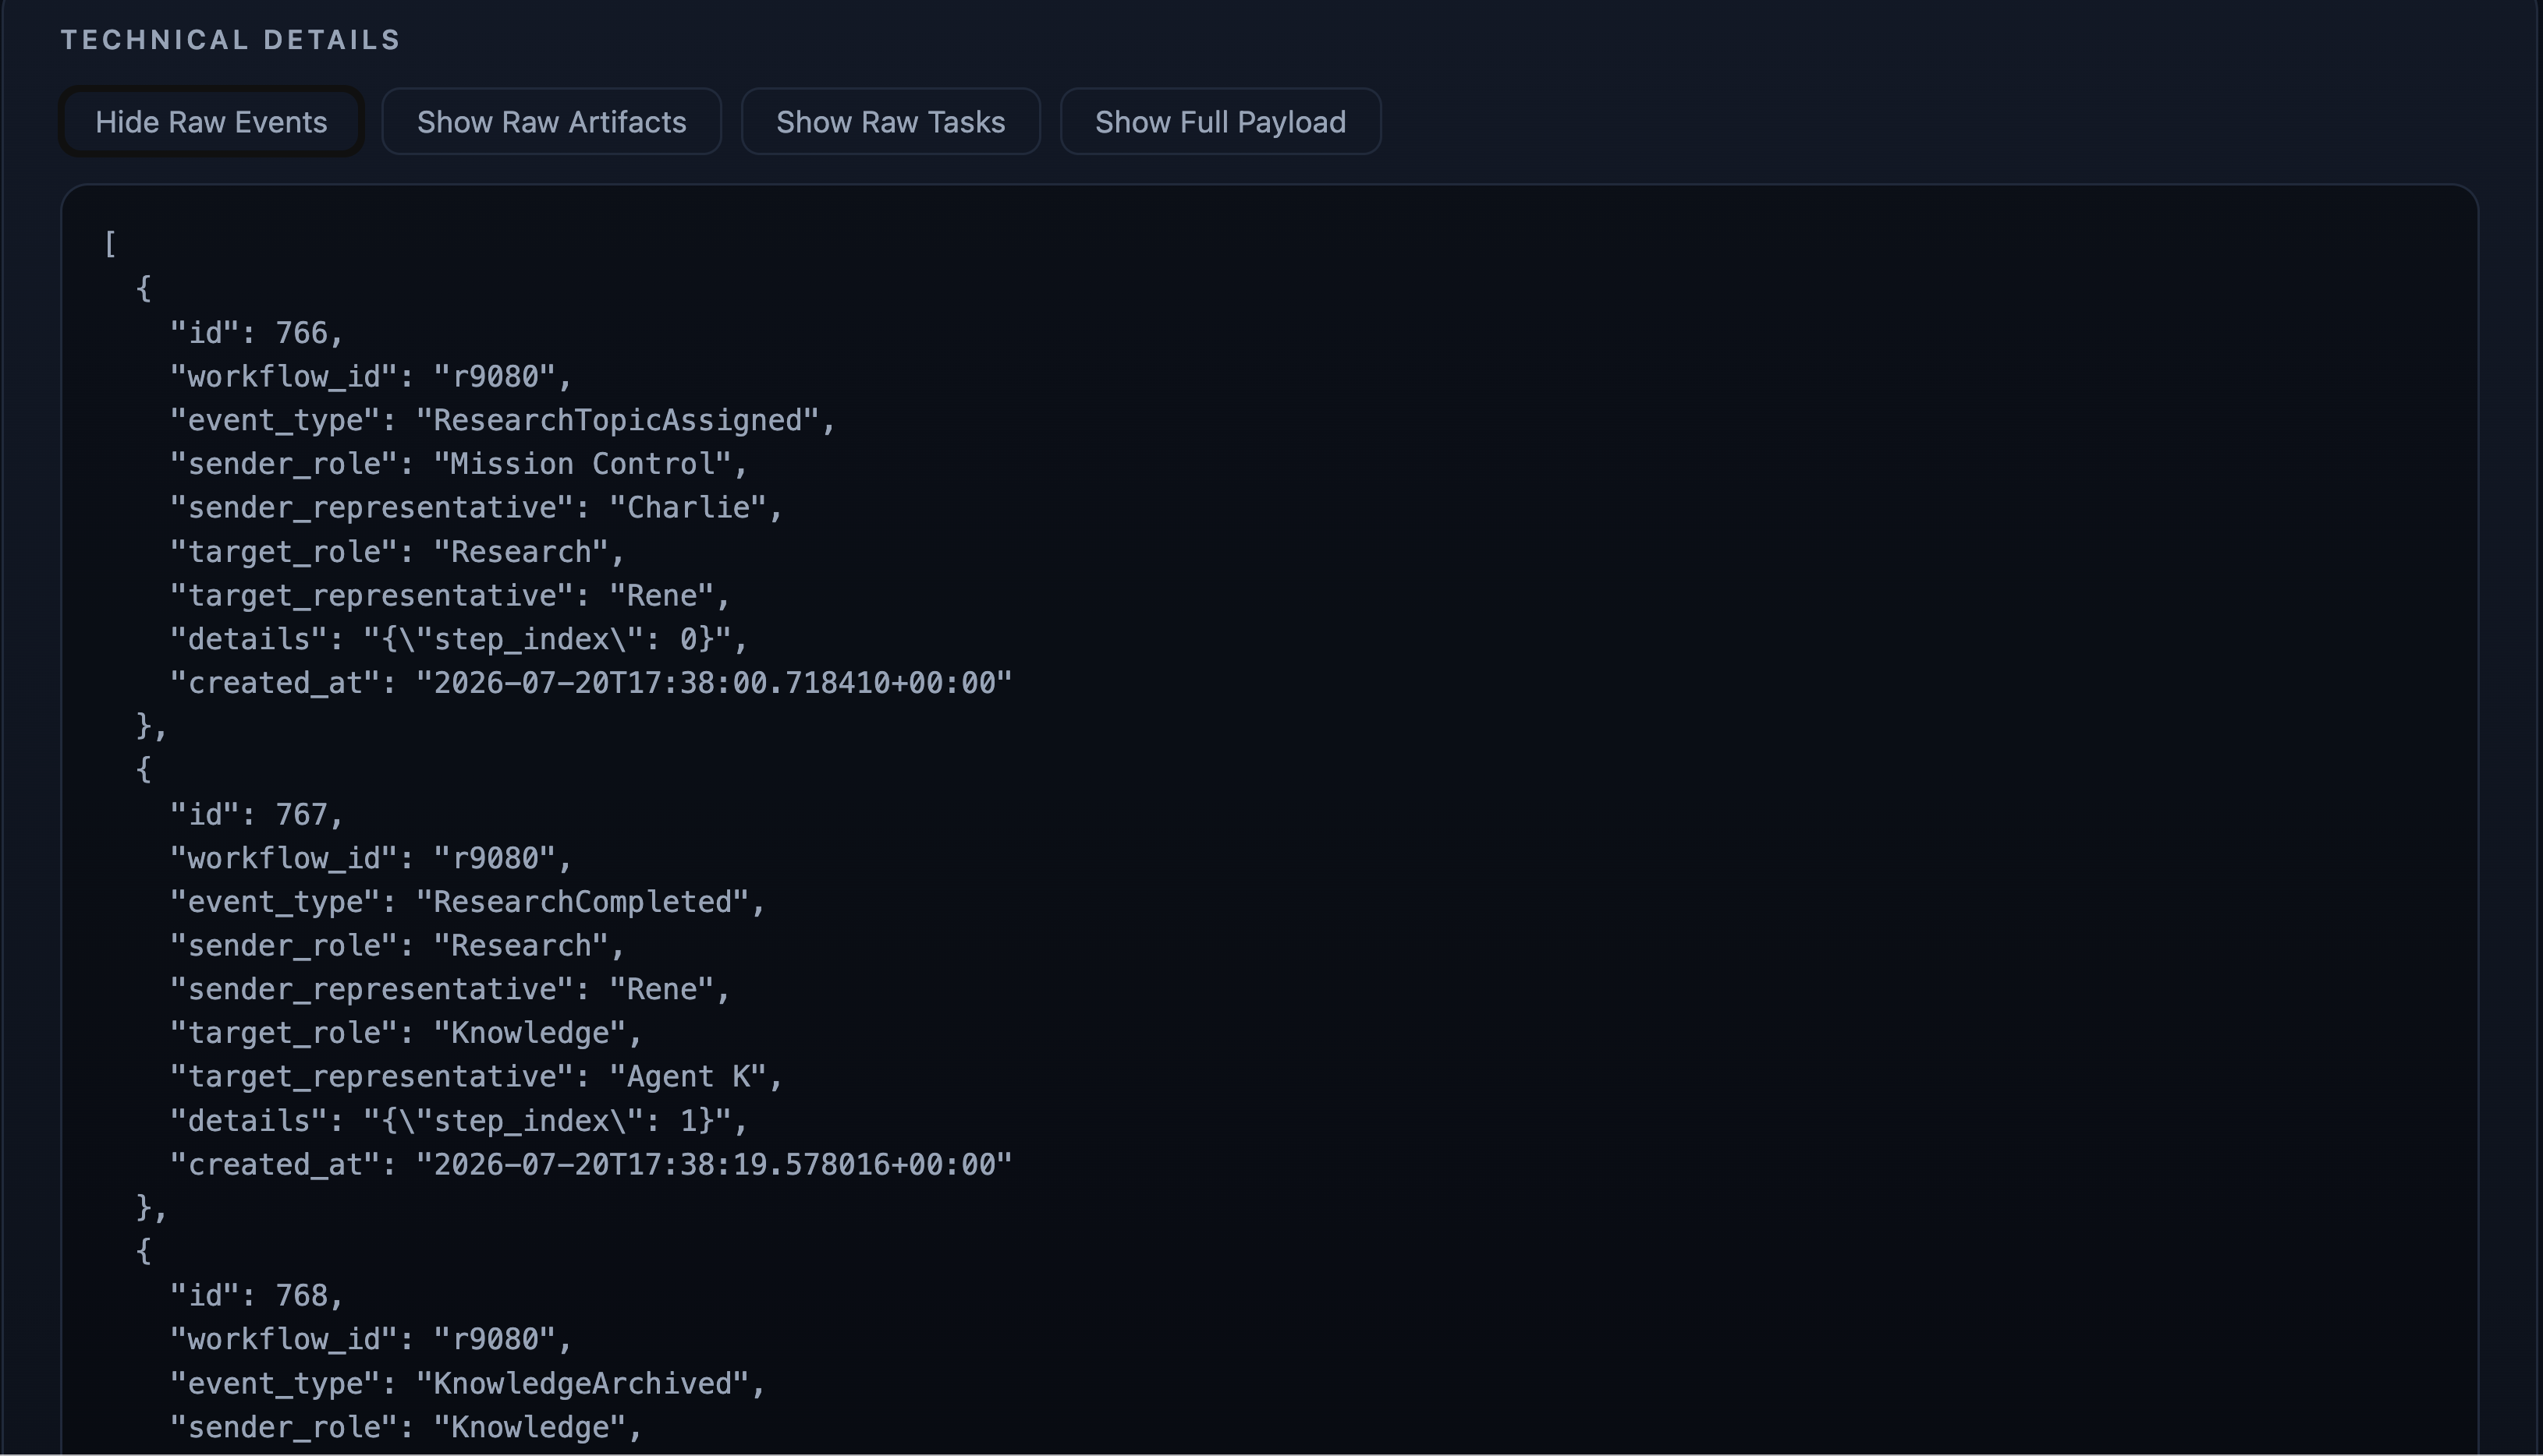The height and width of the screenshot is (1456, 2543).
Task: Select the ResearchTopicAssigned event type text
Action: pyautogui.click(x=618, y=420)
